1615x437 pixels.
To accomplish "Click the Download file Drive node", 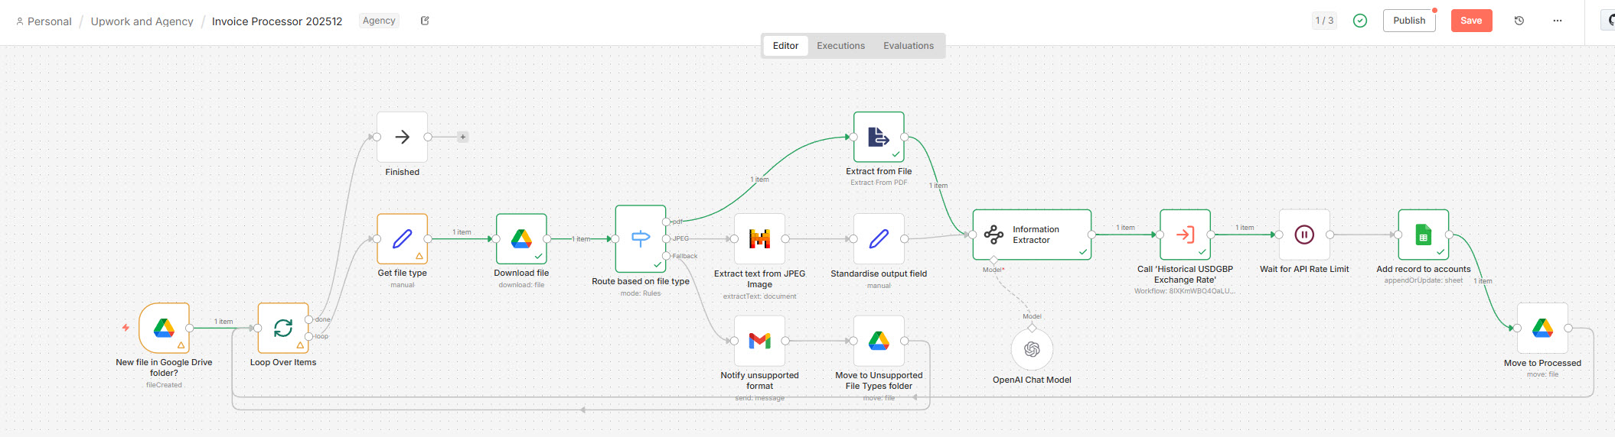I will click(x=521, y=239).
